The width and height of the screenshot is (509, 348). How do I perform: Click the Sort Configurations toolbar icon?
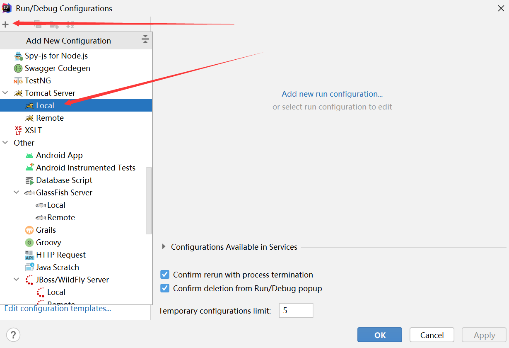point(70,24)
